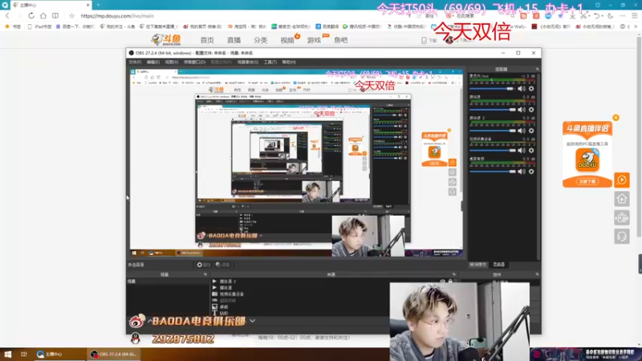Screen dimensions: 642x361
Task: Click the headset support floating icon
Action: (x=622, y=237)
